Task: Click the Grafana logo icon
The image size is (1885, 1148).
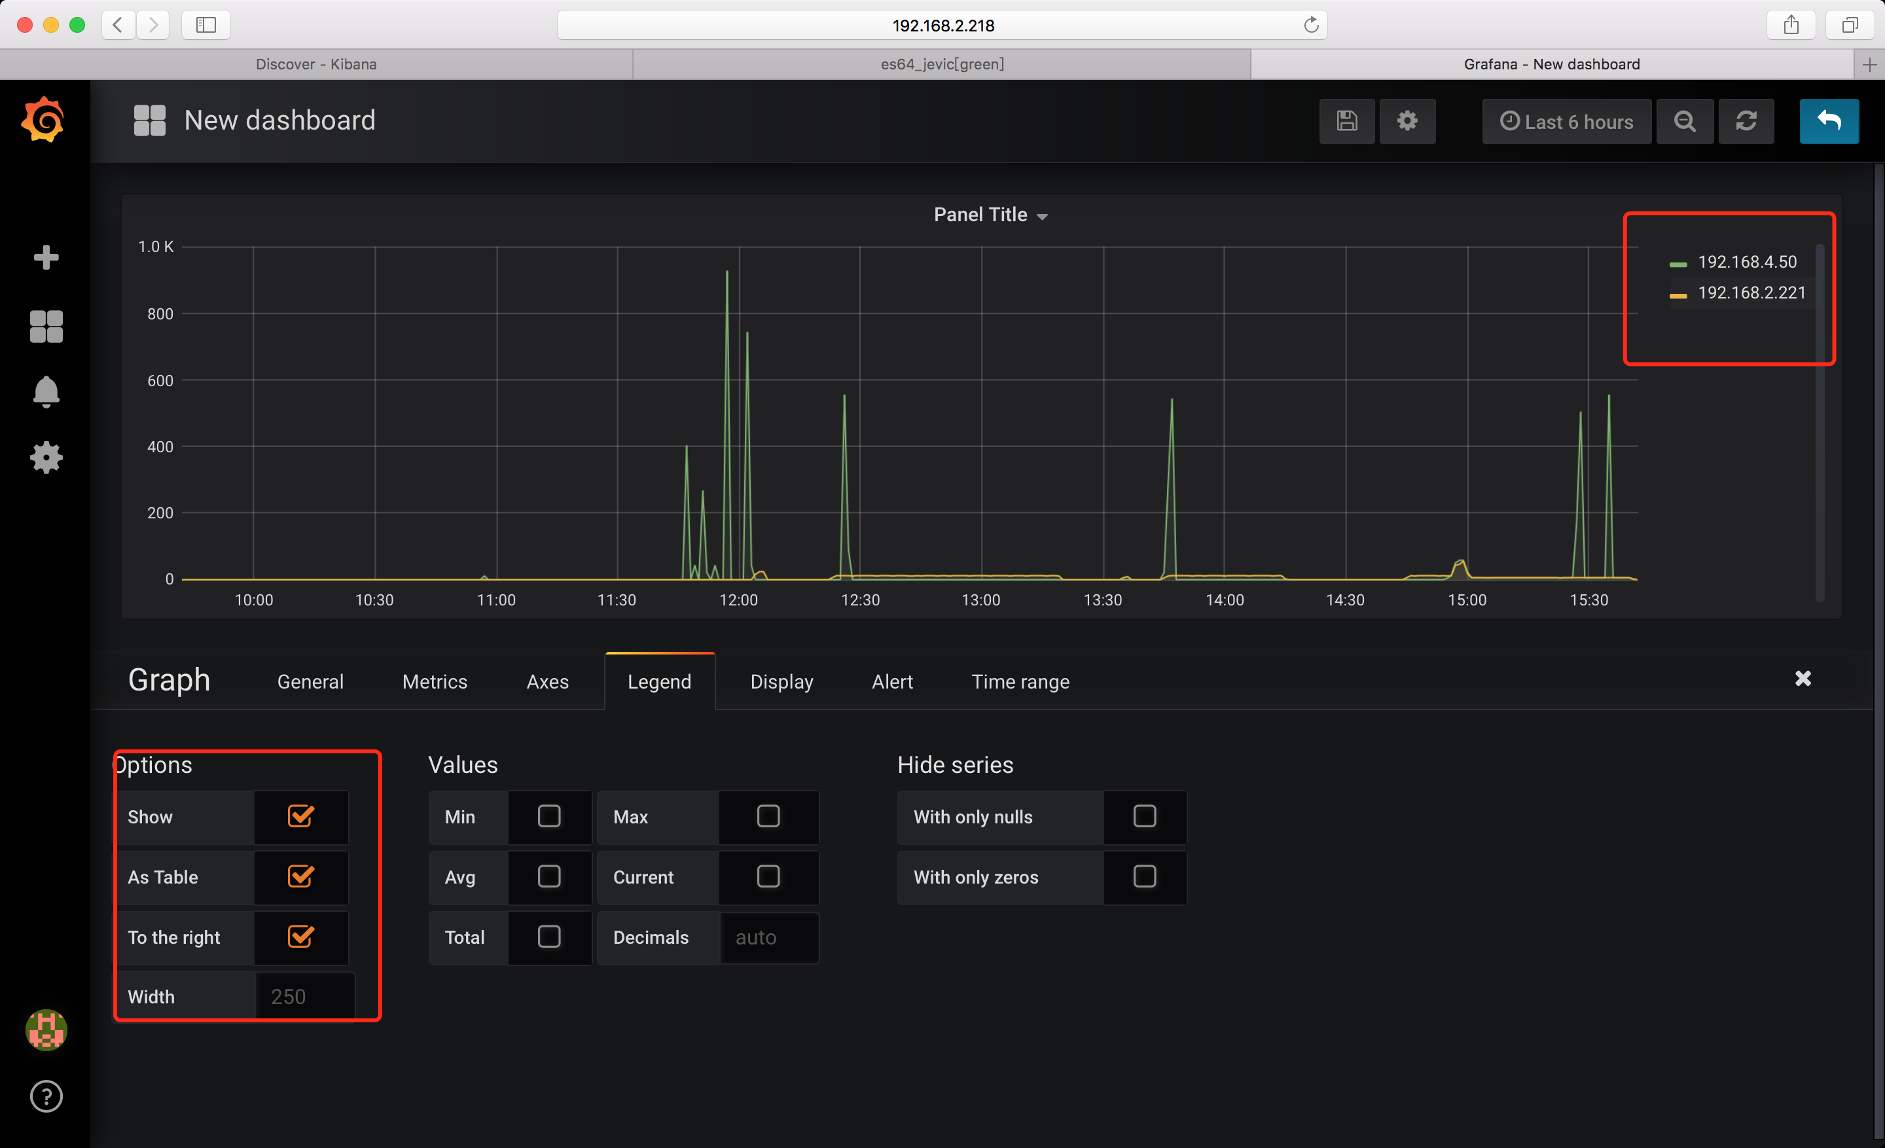Action: [x=44, y=120]
